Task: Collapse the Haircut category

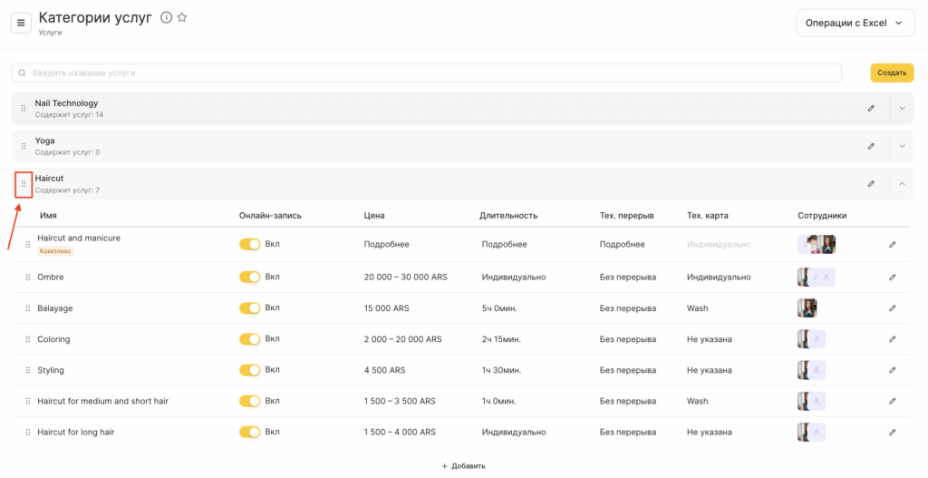Action: [x=902, y=184]
